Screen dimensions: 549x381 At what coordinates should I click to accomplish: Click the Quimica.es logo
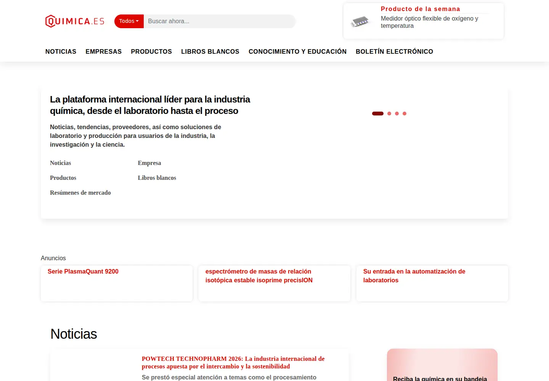click(x=75, y=21)
